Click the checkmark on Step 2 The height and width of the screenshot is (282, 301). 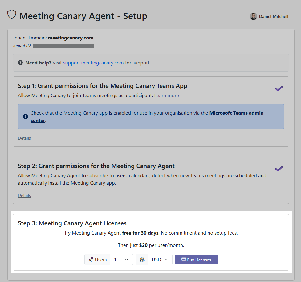tap(279, 169)
